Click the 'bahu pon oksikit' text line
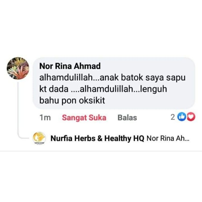The height and width of the screenshot is (202, 202). click(72, 100)
